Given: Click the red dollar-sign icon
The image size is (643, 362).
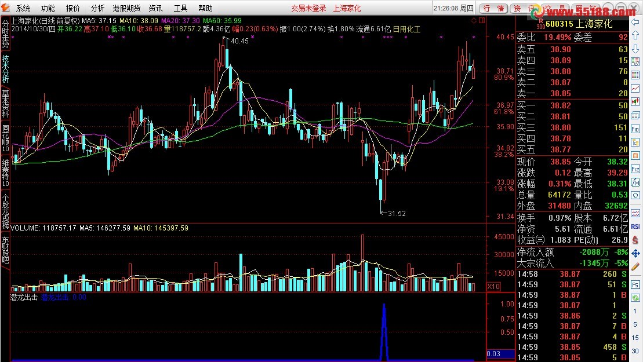Looking at the screenshot, I should coord(635,240).
